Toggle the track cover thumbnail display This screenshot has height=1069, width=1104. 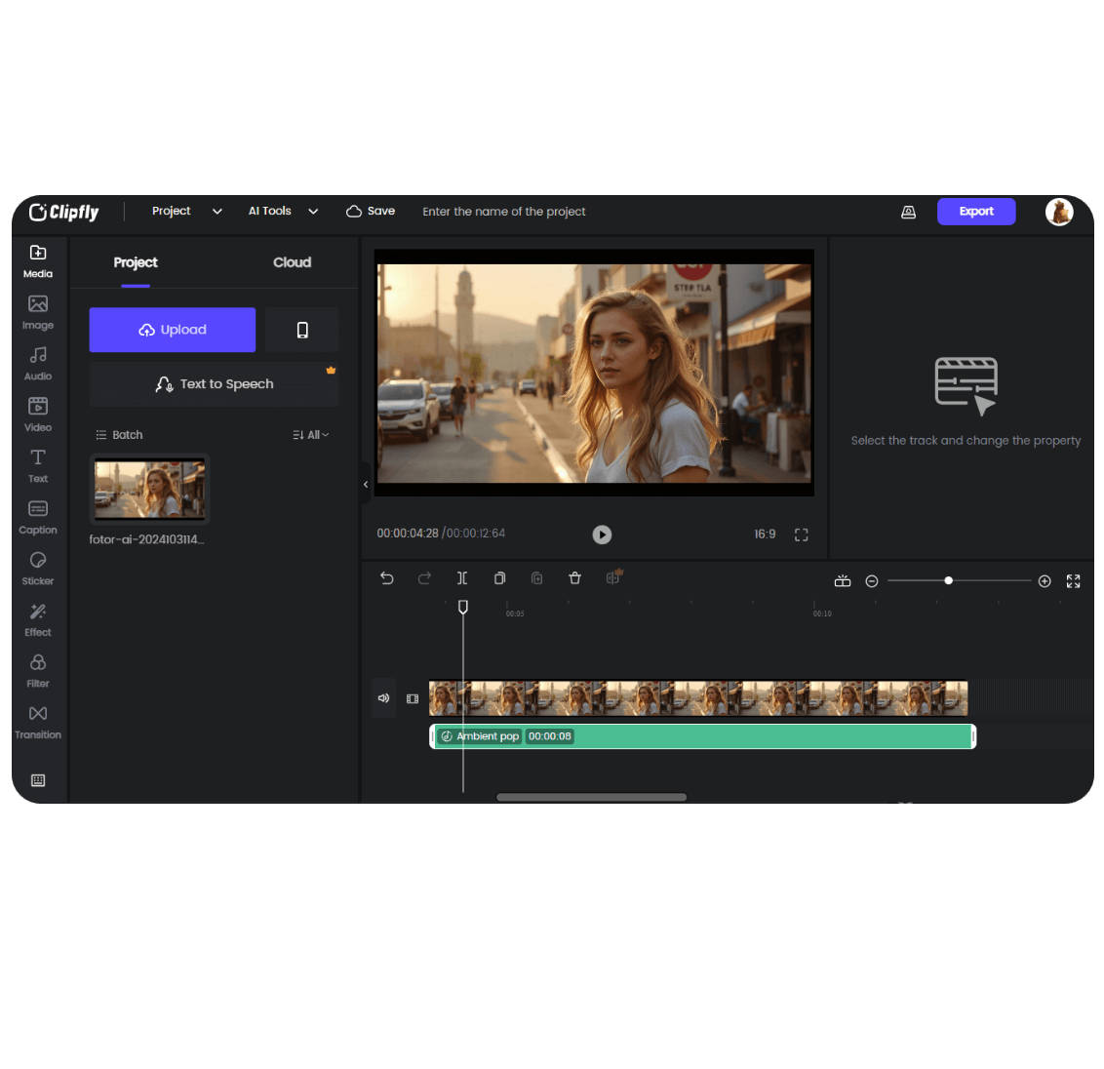coord(412,698)
